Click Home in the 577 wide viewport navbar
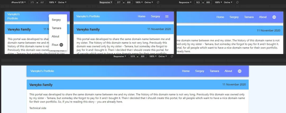This screenshot has width=286, height=113. tap(141, 16)
